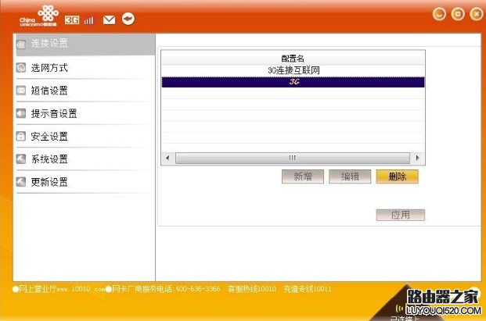Open the 更新设置 menu entry
Viewport: 486px width, 321px height.
click(85, 182)
